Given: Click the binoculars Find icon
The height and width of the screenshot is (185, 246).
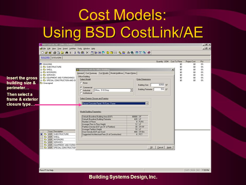Looking at the screenshot, I should pos(67,52).
